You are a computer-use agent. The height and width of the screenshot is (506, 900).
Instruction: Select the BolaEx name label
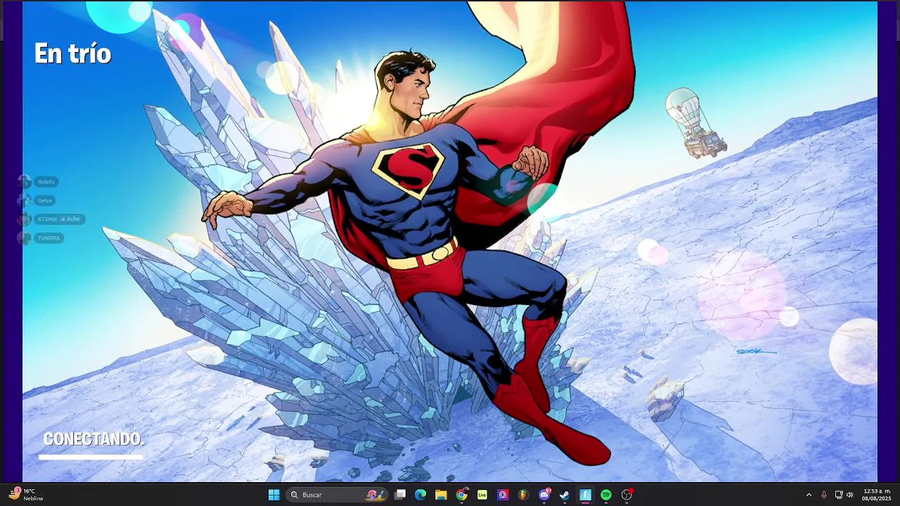click(46, 182)
